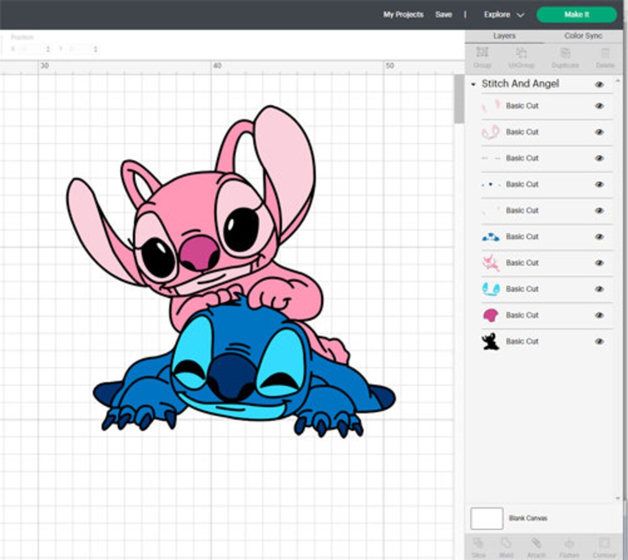Click Save in the top bar
This screenshot has width=628, height=560.
tap(443, 14)
